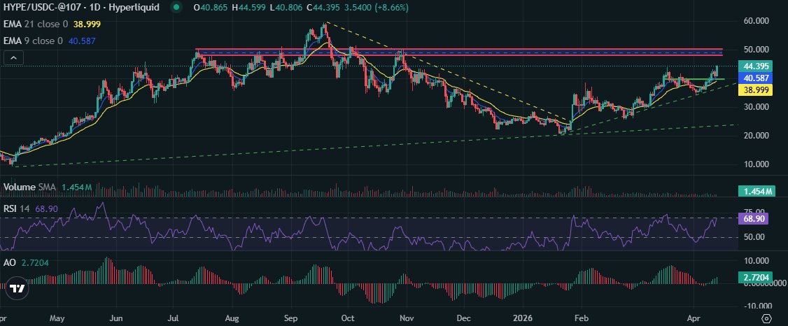Click 20.000 price axis label
The width and height of the screenshot is (788, 326).
(x=757, y=136)
